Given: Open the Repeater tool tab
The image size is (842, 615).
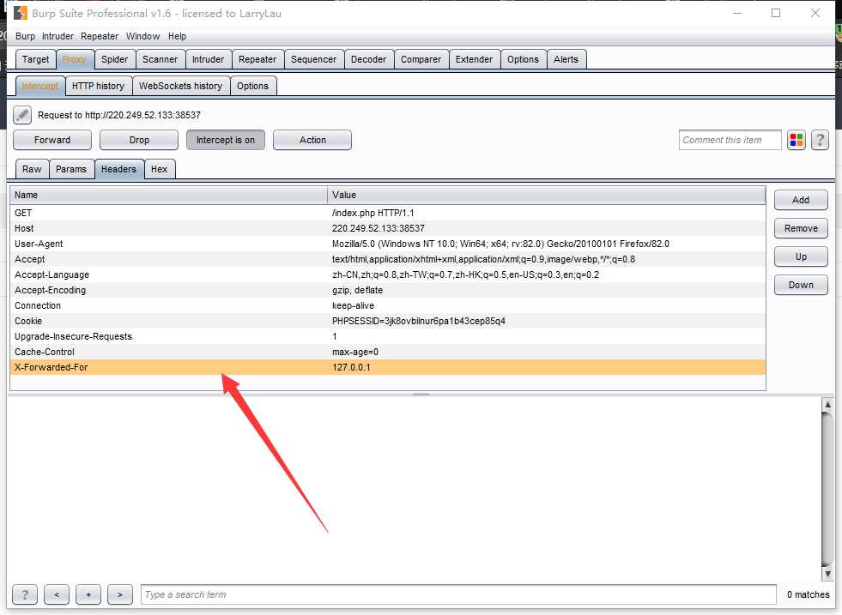Looking at the screenshot, I should point(257,59).
